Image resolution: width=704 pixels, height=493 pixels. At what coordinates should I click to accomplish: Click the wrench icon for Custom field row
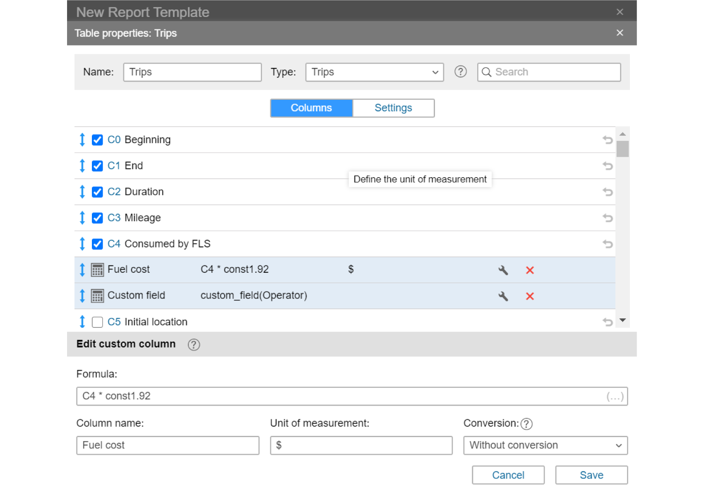point(503,296)
